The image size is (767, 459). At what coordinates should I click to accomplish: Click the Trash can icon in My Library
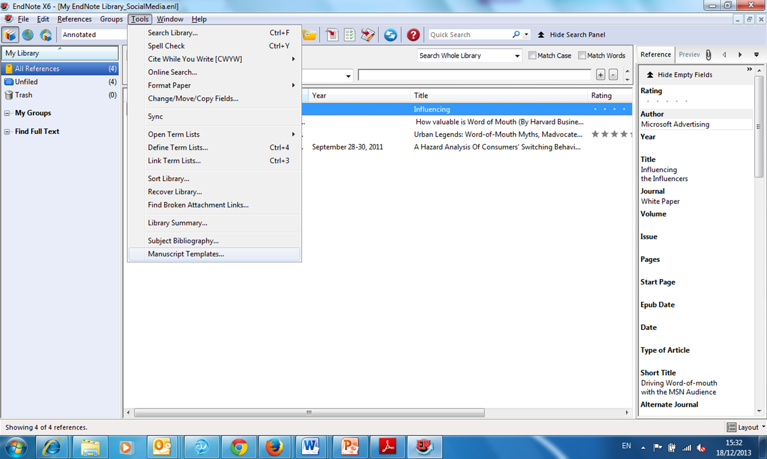tap(8, 95)
